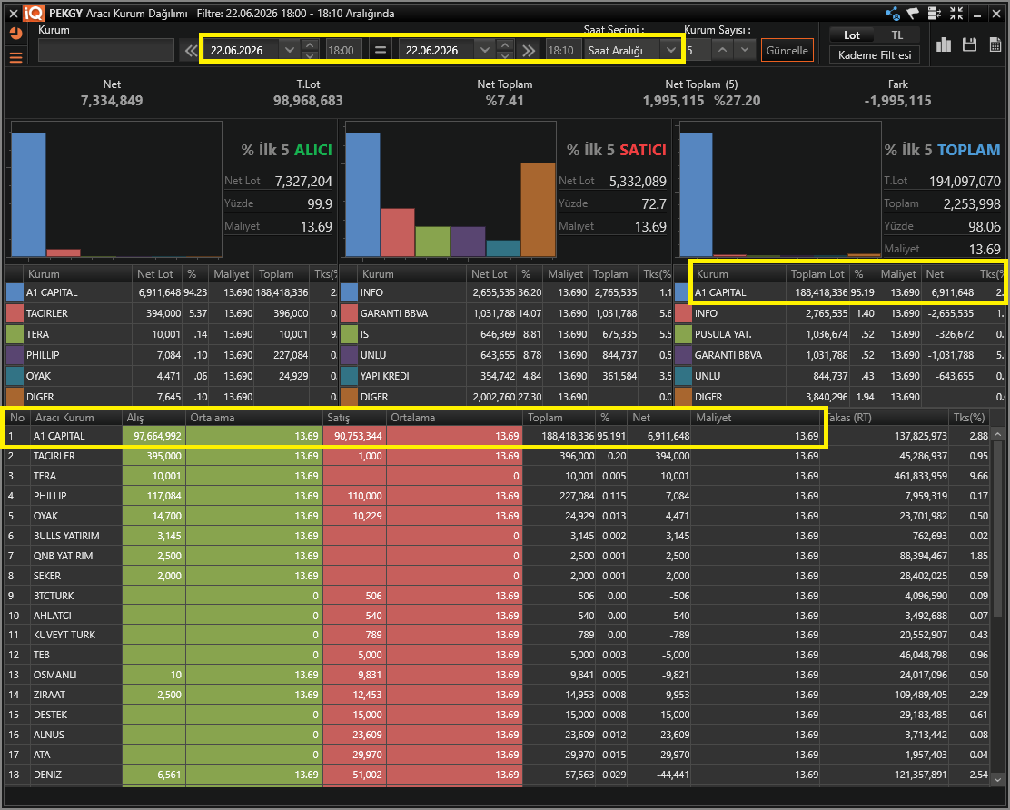Click GARANTI BBVA row in sellers table
The image size is (1010, 810).
coord(506,313)
